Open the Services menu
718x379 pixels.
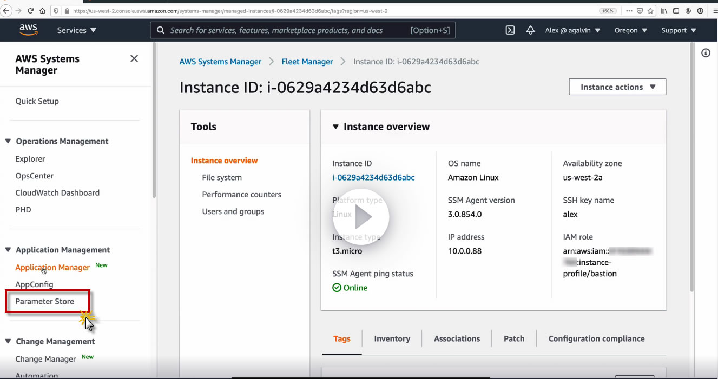coord(77,30)
